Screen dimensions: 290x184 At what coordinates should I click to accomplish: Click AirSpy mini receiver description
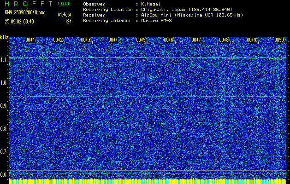[192, 15]
